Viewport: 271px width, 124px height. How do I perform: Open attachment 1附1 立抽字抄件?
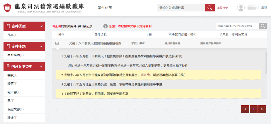127,66
